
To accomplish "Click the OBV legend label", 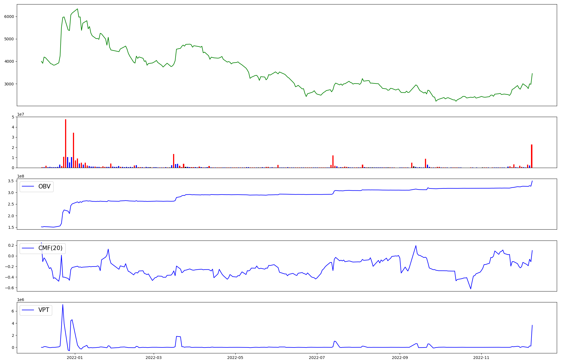I will tap(44, 186).
